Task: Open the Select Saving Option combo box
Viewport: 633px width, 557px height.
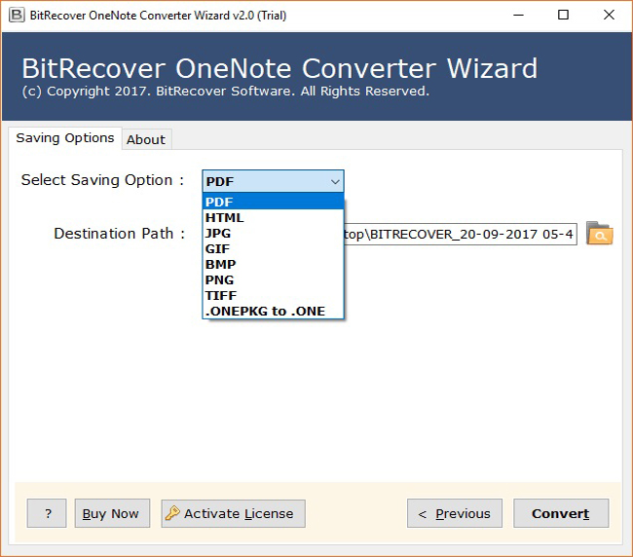Action: pyautogui.click(x=273, y=181)
